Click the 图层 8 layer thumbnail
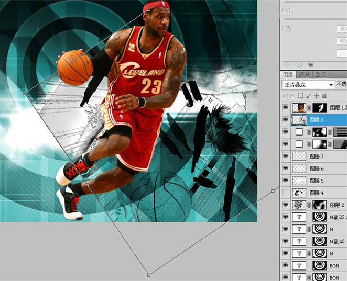The width and height of the screenshot is (347, 281). 299,120
